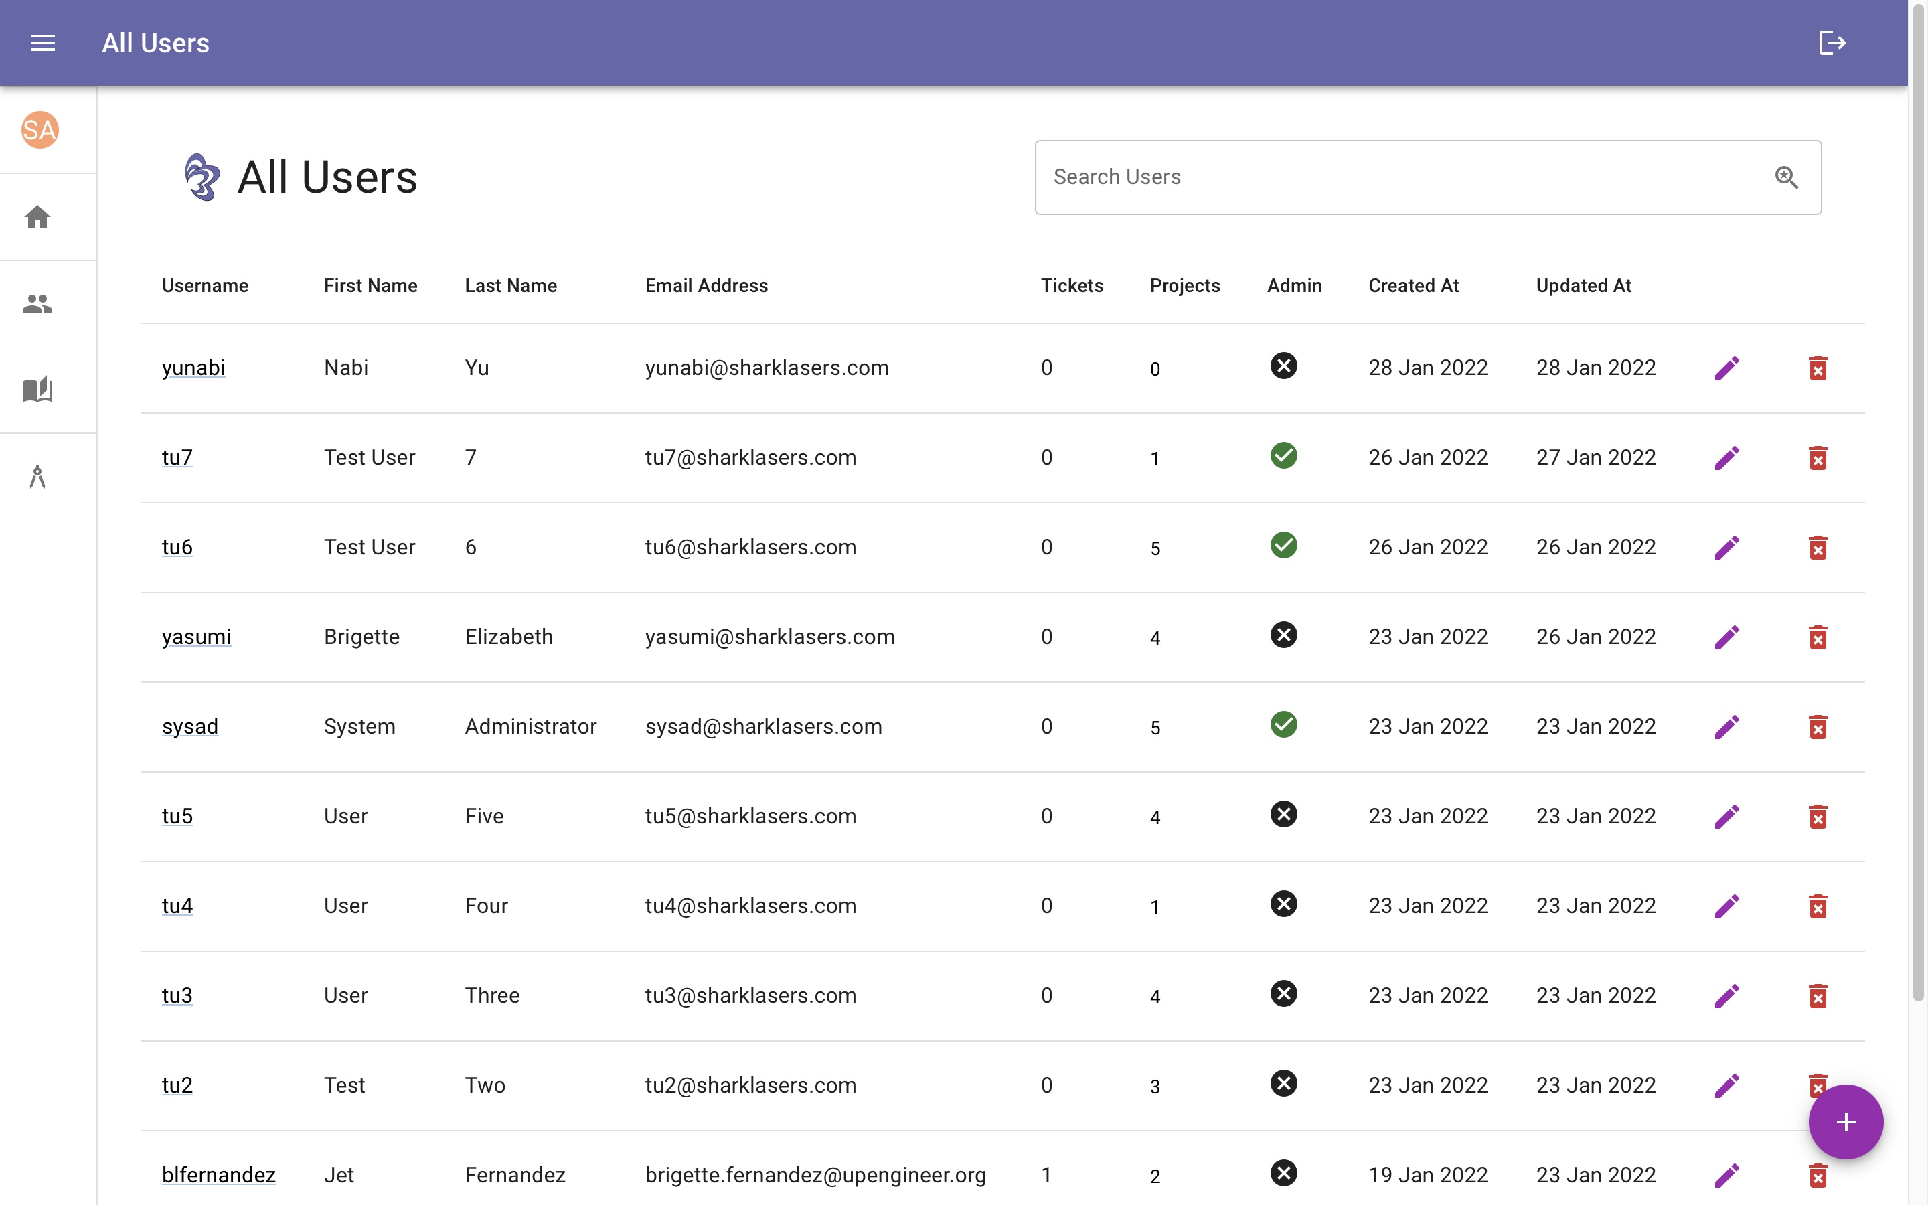Click the magnifier icon in Search Users
The width and height of the screenshot is (1928, 1205).
tap(1787, 177)
